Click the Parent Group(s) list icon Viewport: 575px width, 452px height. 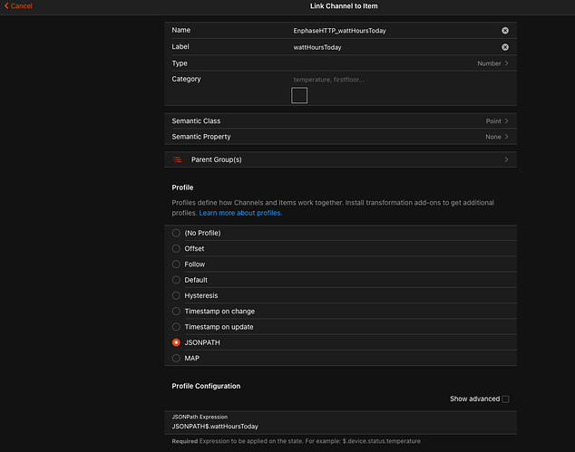178,159
